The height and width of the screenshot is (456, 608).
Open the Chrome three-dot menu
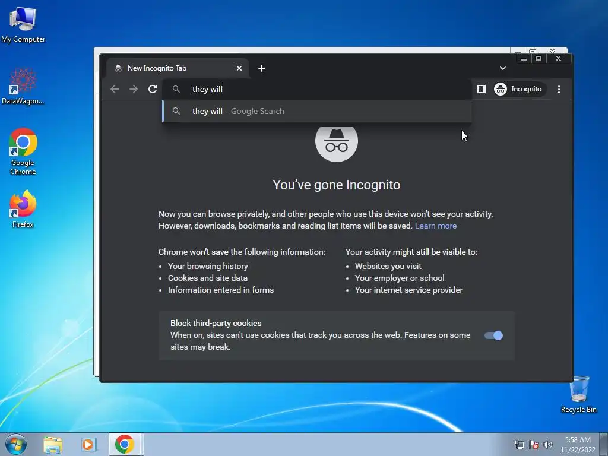(559, 89)
